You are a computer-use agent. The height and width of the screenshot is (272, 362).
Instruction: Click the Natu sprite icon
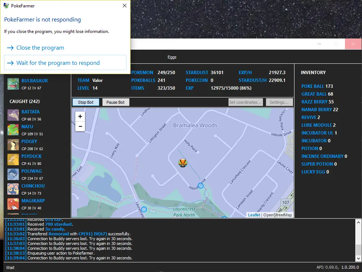pyautogui.click(x=13, y=130)
